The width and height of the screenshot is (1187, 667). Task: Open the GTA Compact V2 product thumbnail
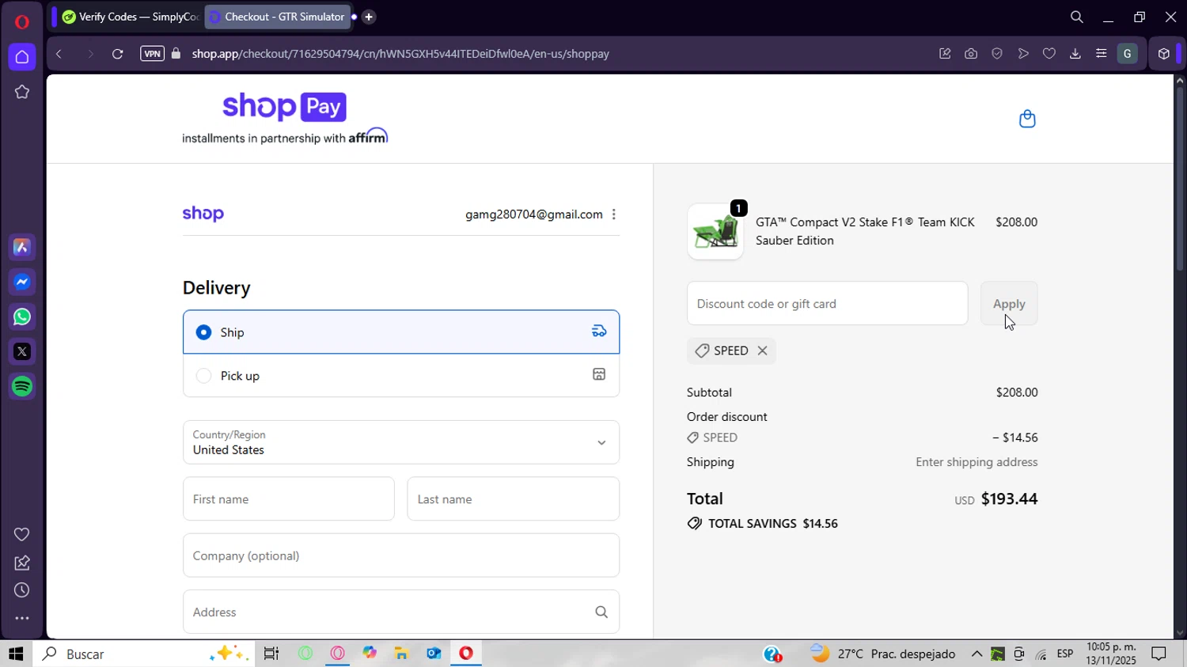tap(715, 232)
